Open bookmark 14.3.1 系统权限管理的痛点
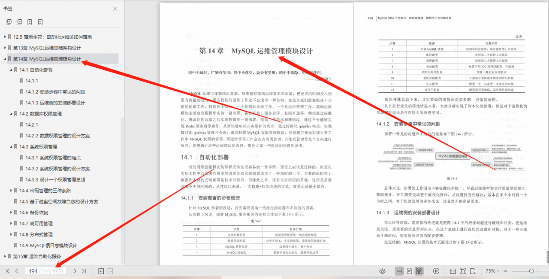The image size is (549, 279). [x=53, y=158]
